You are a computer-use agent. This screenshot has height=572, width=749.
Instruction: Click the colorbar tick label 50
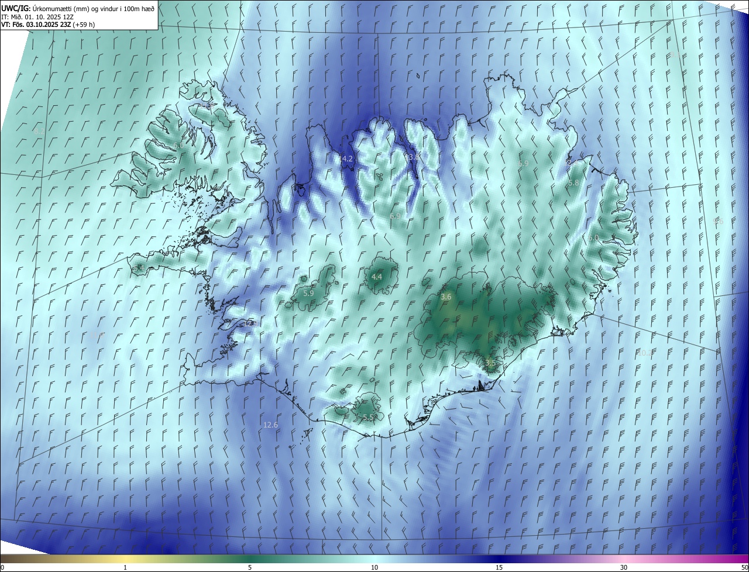(x=744, y=567)
